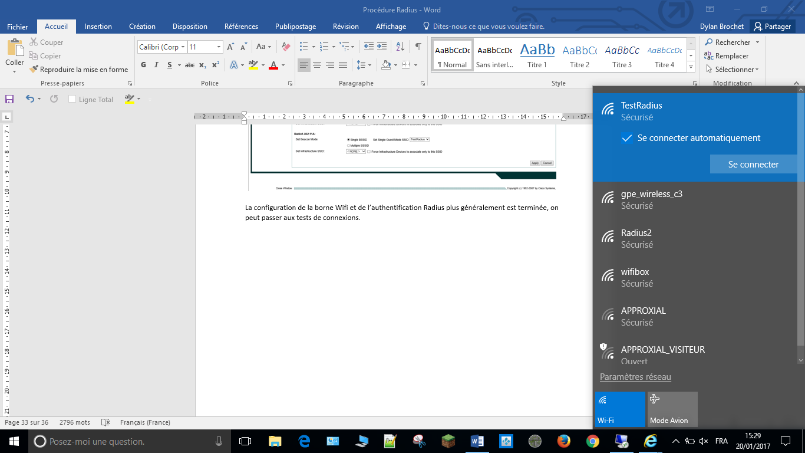Expand the font size dropdown
The height and width of the screenshot is (453, 805).
pos(219,47)
